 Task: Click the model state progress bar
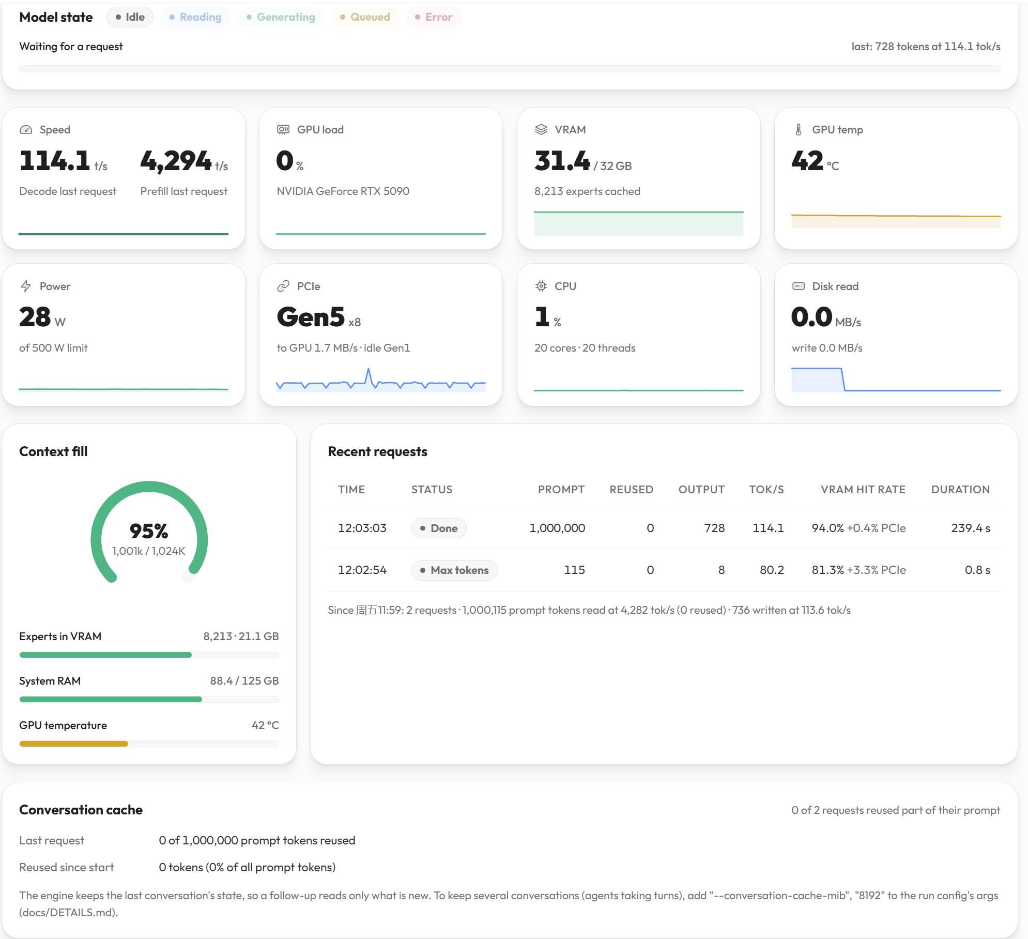(x=510, y=69)
